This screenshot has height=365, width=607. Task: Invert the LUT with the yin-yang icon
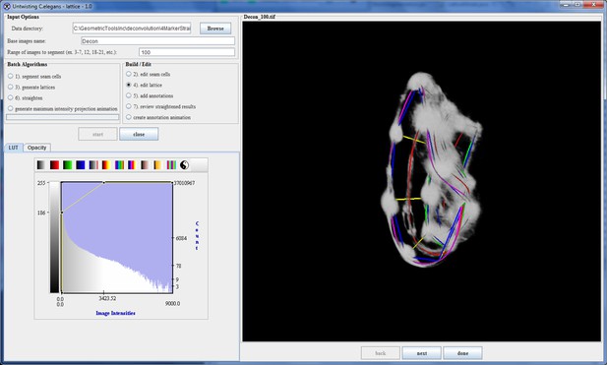pyautogui.click(x=184, y=165)
